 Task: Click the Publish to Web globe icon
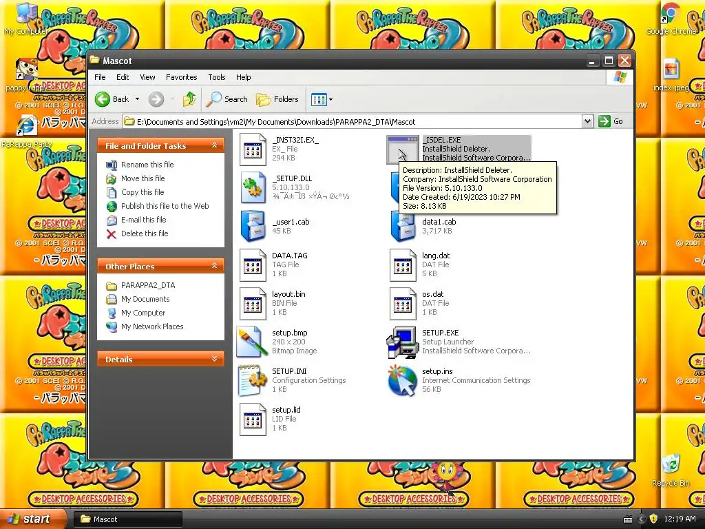click(x=111, y=206)
